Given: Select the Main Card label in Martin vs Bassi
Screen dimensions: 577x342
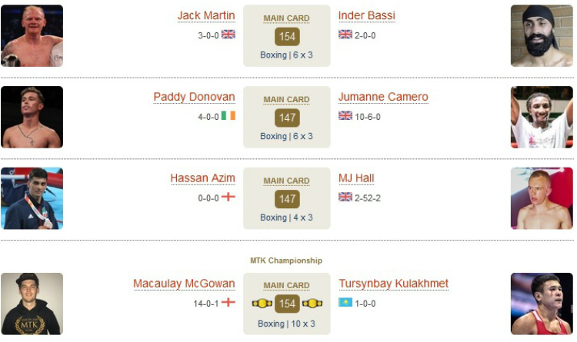Looking at the screenshot, I should coord(286,18).
